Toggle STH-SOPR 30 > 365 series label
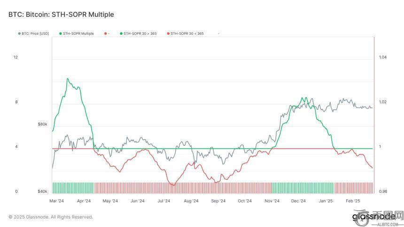 click(x=140, y=34)
